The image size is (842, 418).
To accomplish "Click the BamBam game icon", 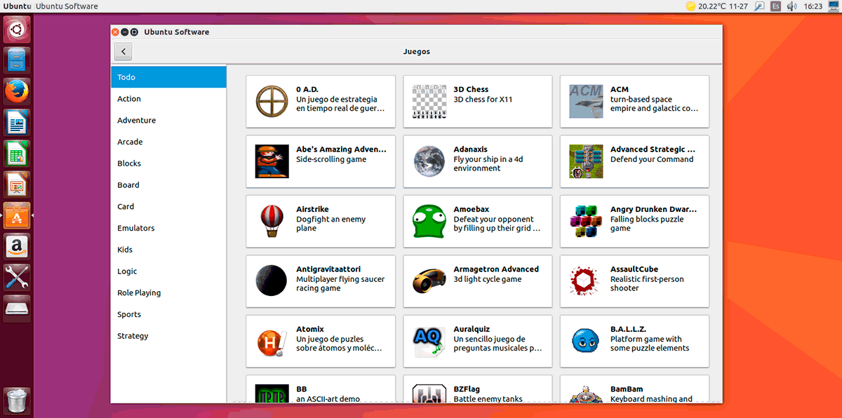I will pos(586,393).
